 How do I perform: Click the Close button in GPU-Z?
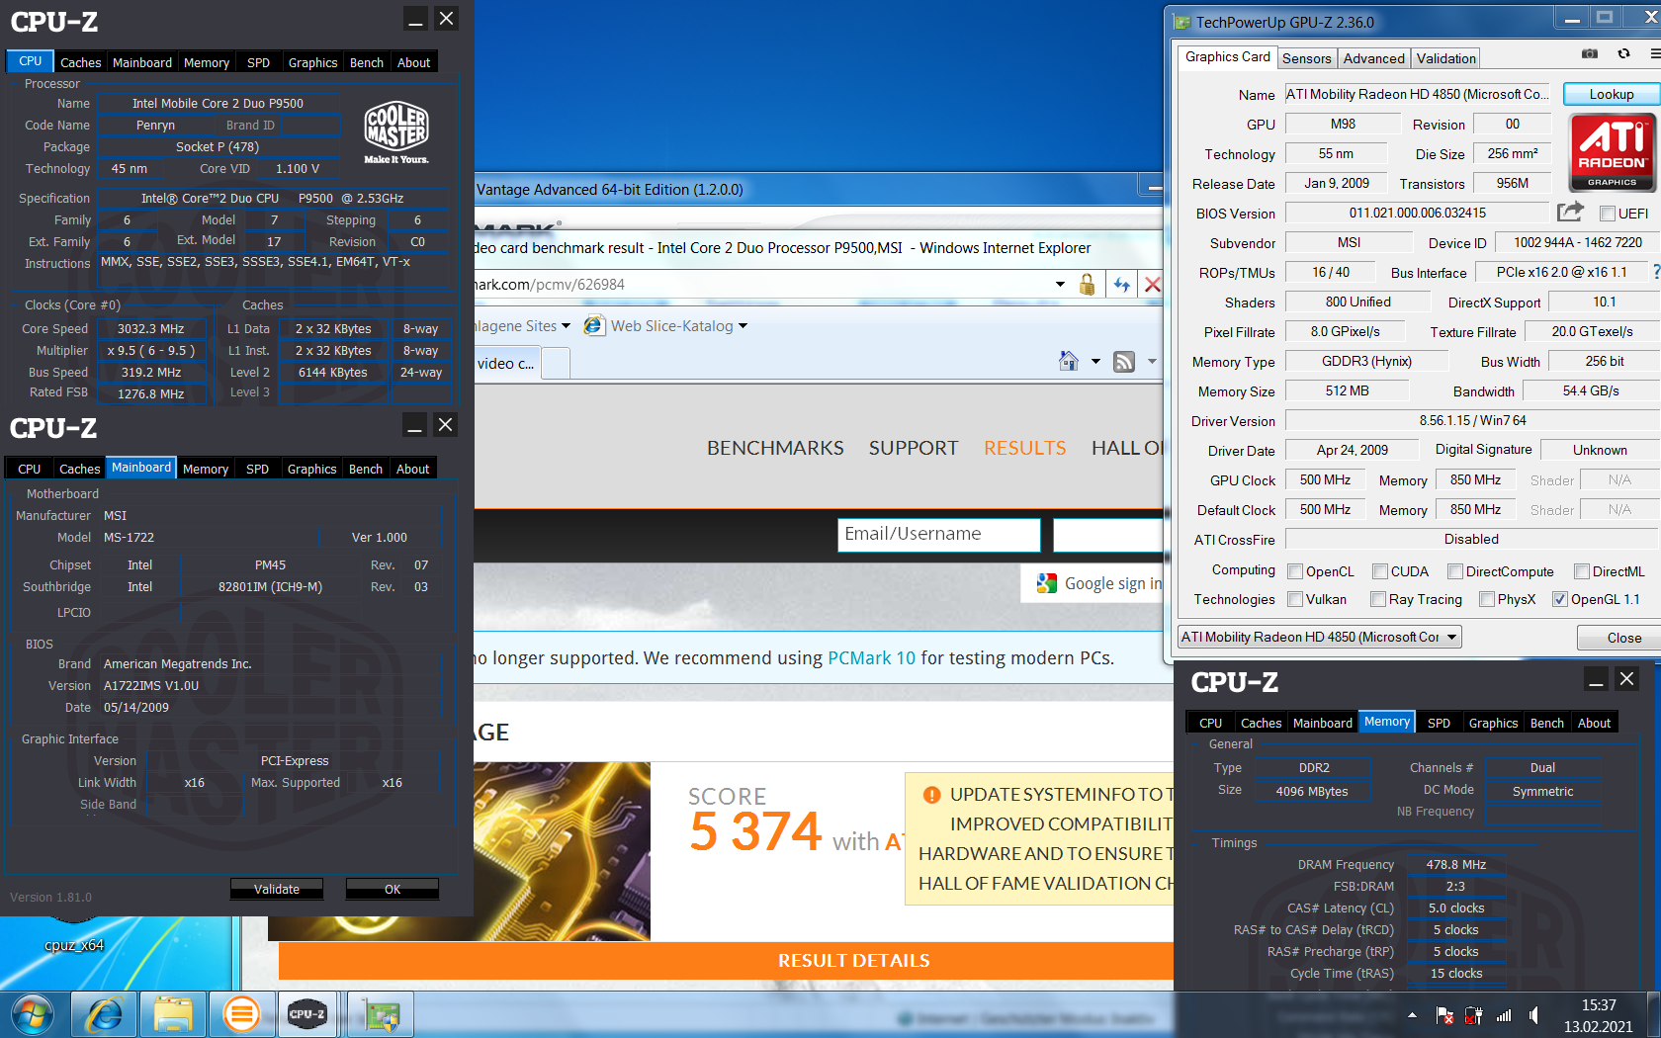point(1623,638)
